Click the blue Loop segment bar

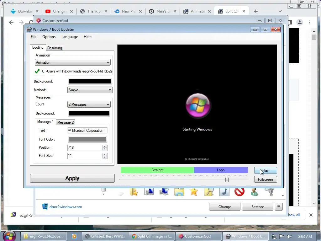point(221,170)
